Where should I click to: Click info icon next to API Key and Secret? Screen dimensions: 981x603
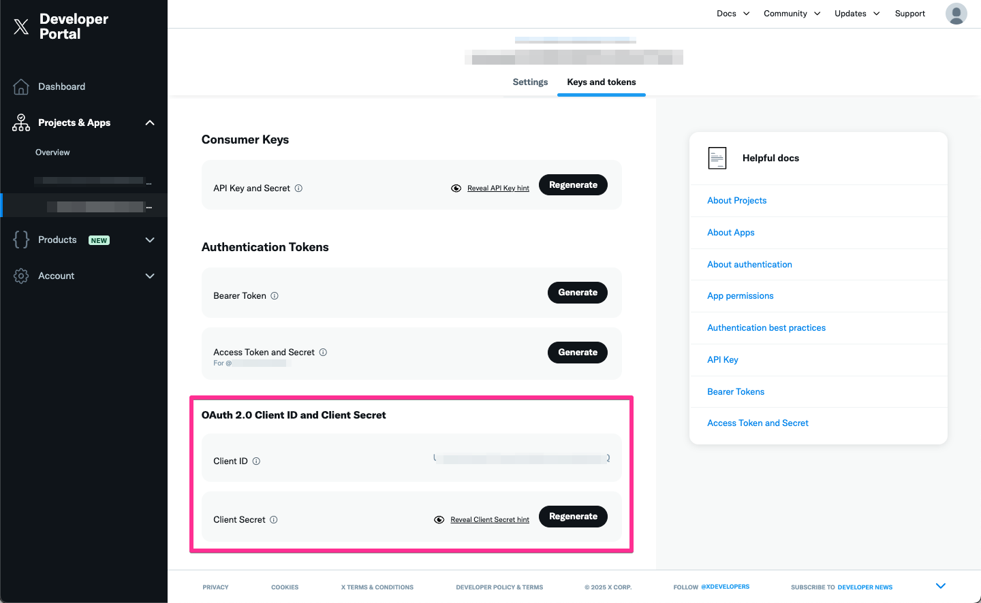tap(298, 189)
